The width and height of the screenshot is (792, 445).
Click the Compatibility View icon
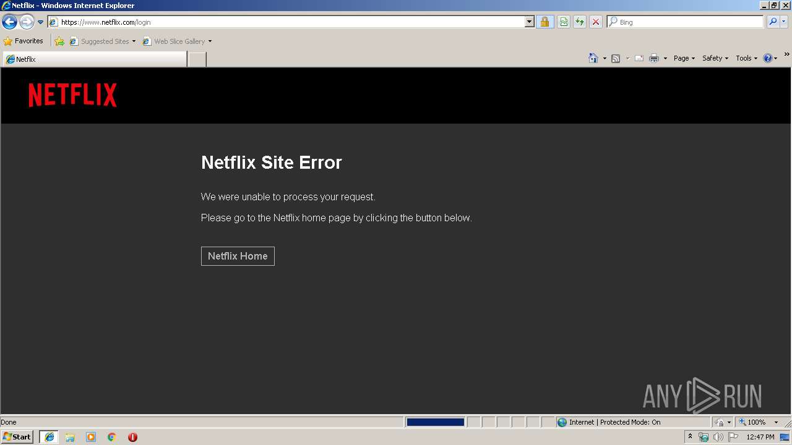pyautogui.click(x=564, y=22)
